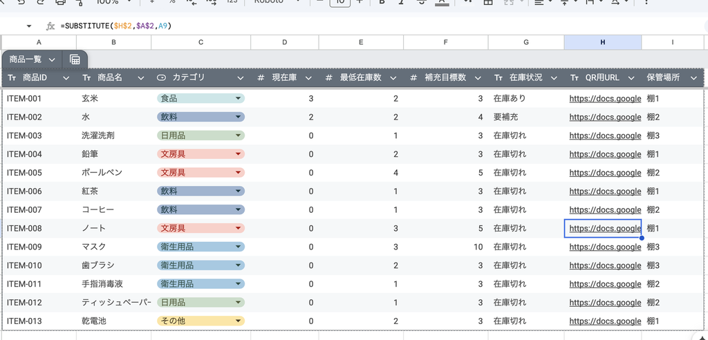Click the text type icon beside 商品ID
This screenshot has width=708, height=340.
[x=12, y=77]
